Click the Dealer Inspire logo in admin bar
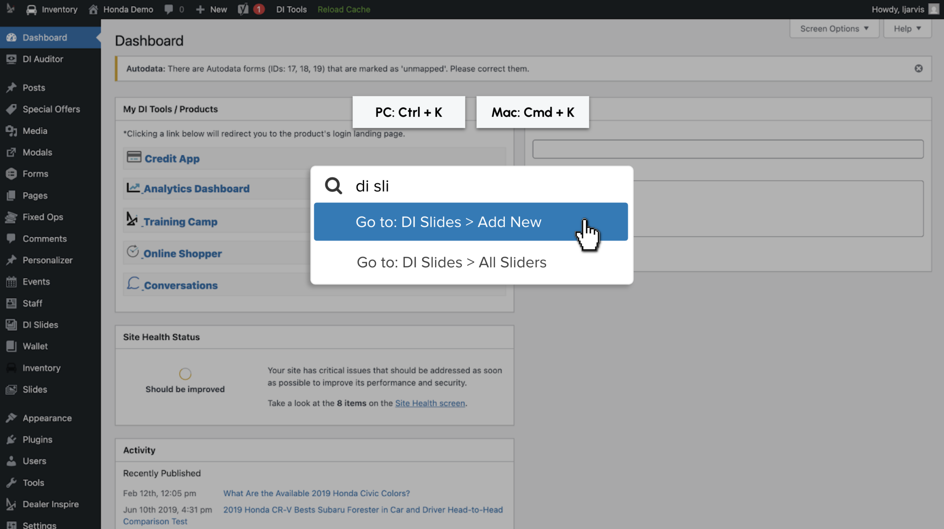This screenshot has width=944, height=529. pyautogui.click(x=10, y=8)
